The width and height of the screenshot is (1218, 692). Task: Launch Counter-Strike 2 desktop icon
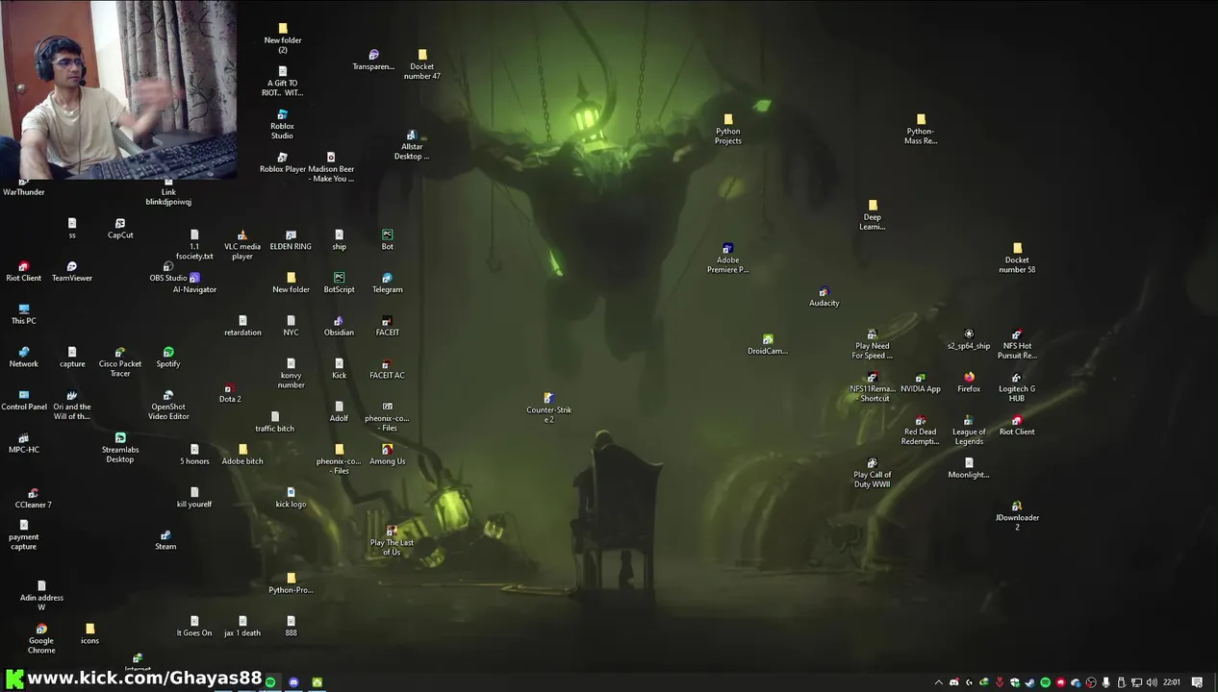coord(548,408)
